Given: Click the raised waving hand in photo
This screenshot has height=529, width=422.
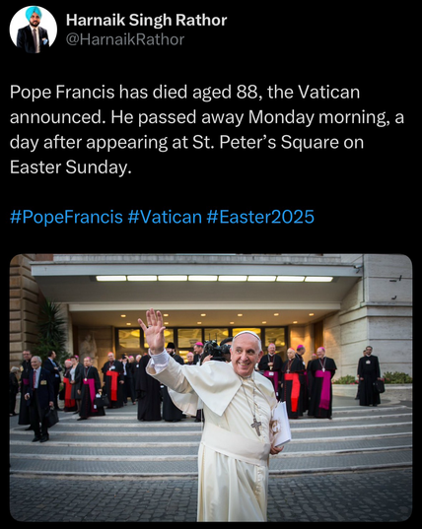Looking at the screenshot, I should [153, 331].
